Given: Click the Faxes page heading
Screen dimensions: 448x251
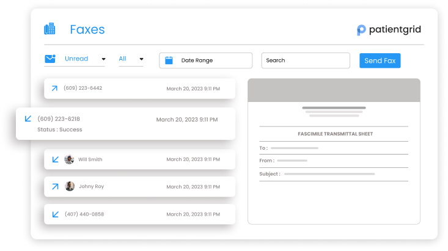Looking at the screenshot, I should 87,29.
